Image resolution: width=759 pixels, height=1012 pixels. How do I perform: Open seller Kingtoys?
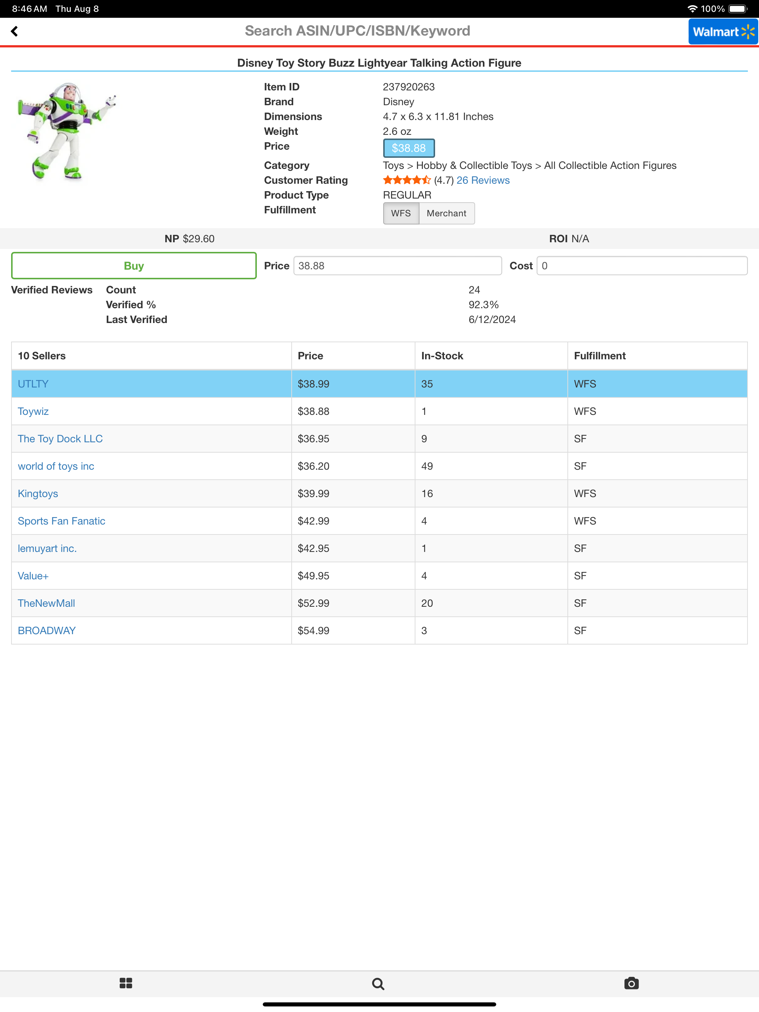(x=37, y=494)
